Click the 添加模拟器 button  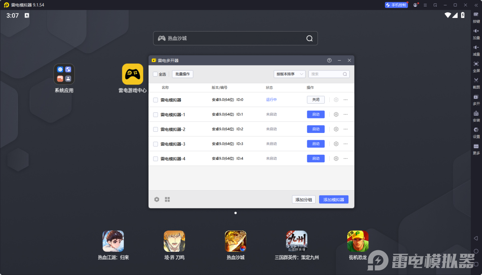coord(334,199)
